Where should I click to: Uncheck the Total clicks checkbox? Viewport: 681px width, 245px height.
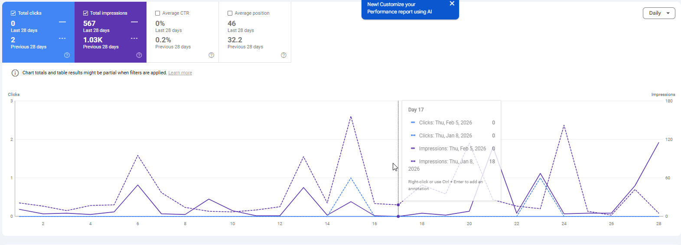tap(13, 13)
